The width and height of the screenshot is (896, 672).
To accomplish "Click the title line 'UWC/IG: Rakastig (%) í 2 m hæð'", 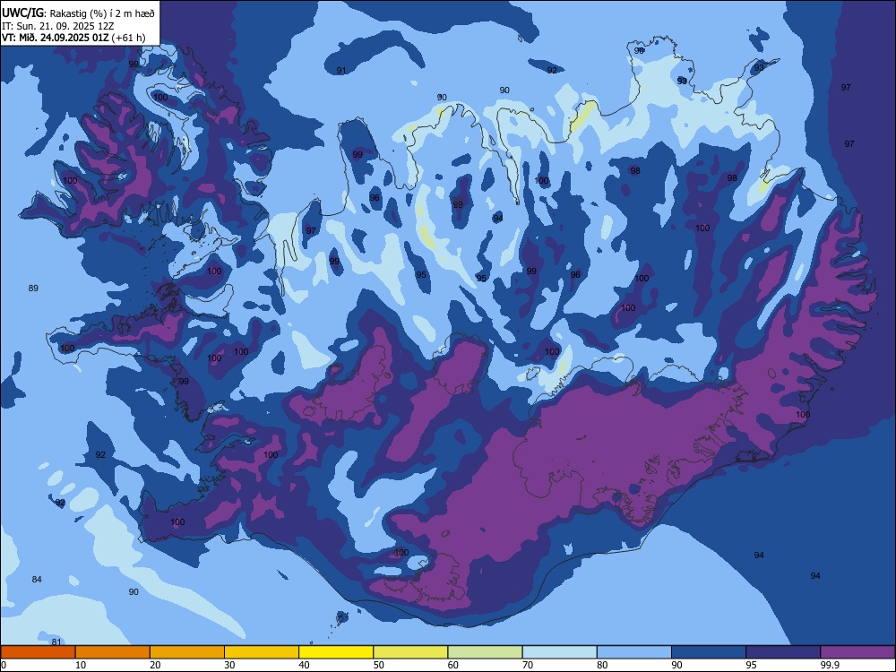I will point(78,13).
